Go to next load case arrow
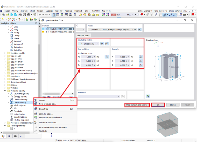197x147 pixels. [x=138, y=15]
